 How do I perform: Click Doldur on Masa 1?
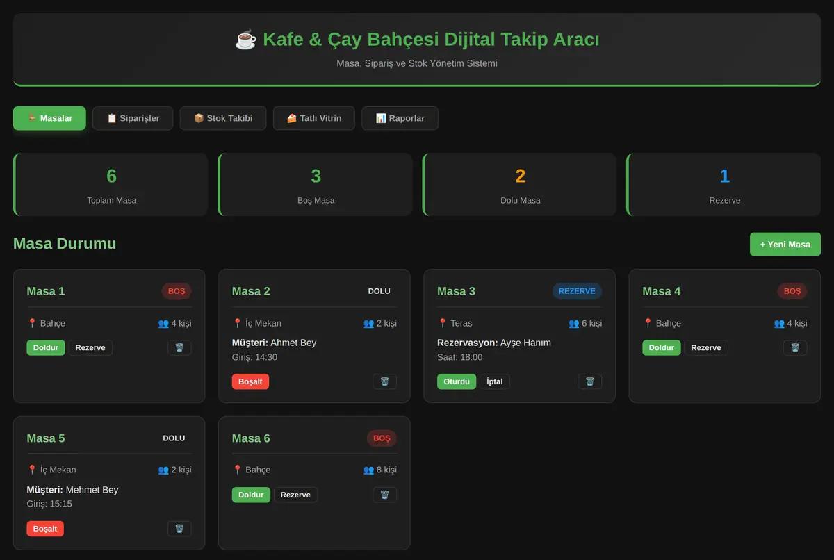coord(46,347)
